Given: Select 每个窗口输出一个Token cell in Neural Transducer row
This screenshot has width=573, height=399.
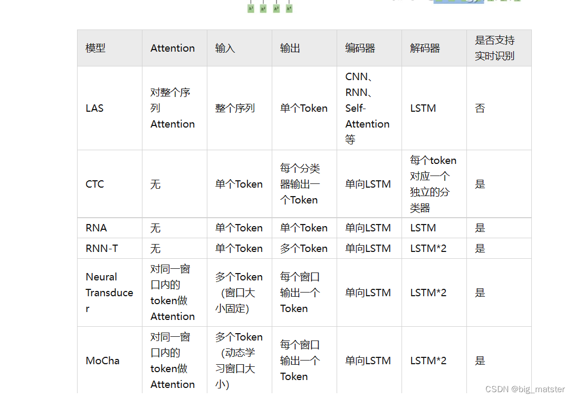Looking at the screenshot, I should pos(304,293).
